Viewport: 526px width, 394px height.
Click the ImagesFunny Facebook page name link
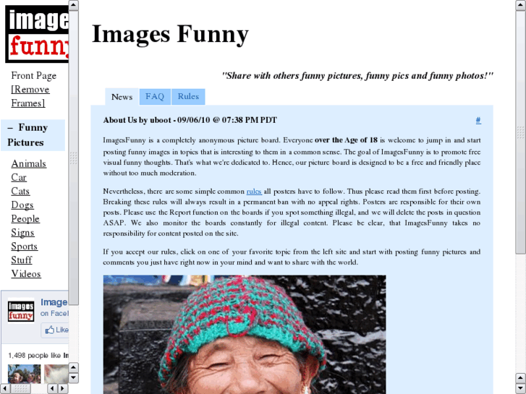pyautogui.click(x=54, y=302)
